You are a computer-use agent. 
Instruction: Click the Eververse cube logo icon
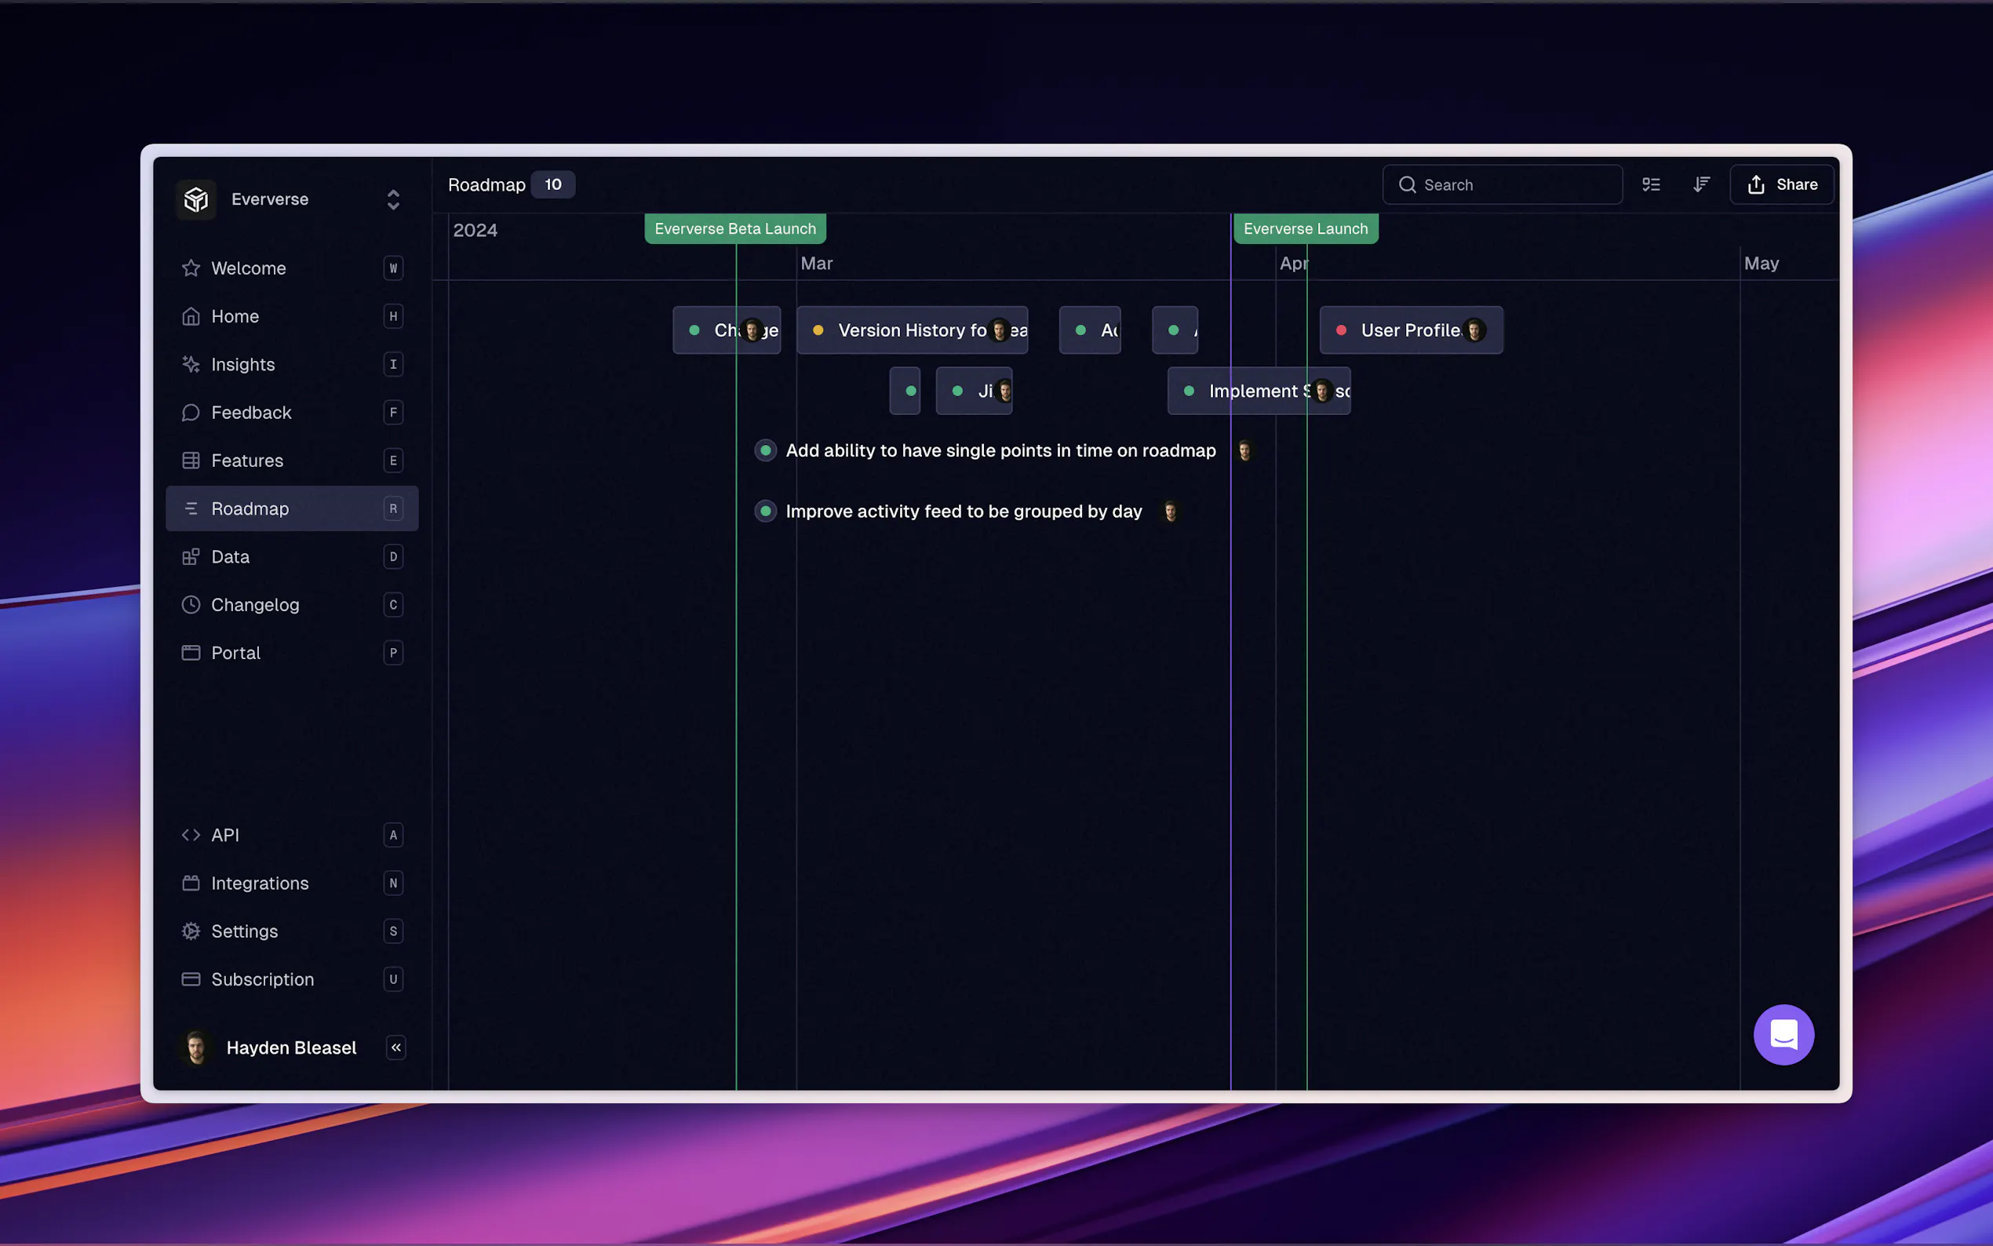(x=196, y=199)
